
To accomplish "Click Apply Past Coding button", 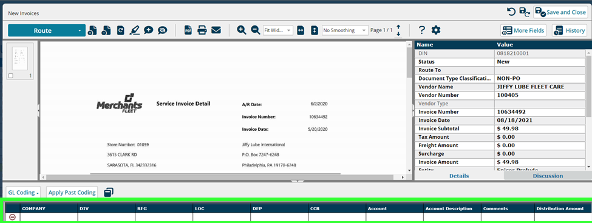I will point(72,192).
